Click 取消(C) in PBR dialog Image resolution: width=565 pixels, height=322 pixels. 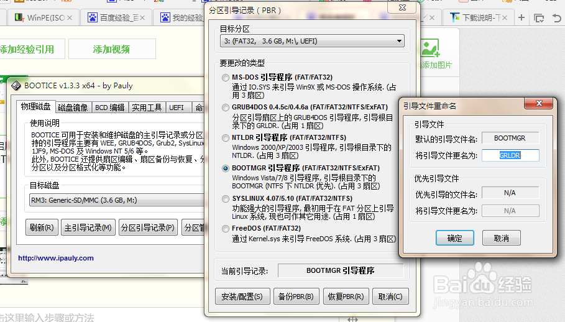tap(390, 297)
